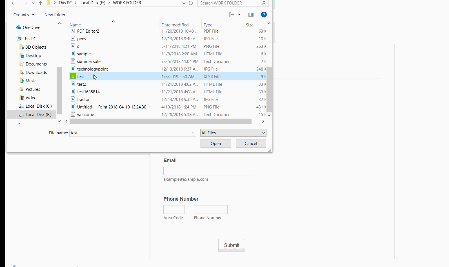Click the file list vertical scrollbar

click(269, 89)
